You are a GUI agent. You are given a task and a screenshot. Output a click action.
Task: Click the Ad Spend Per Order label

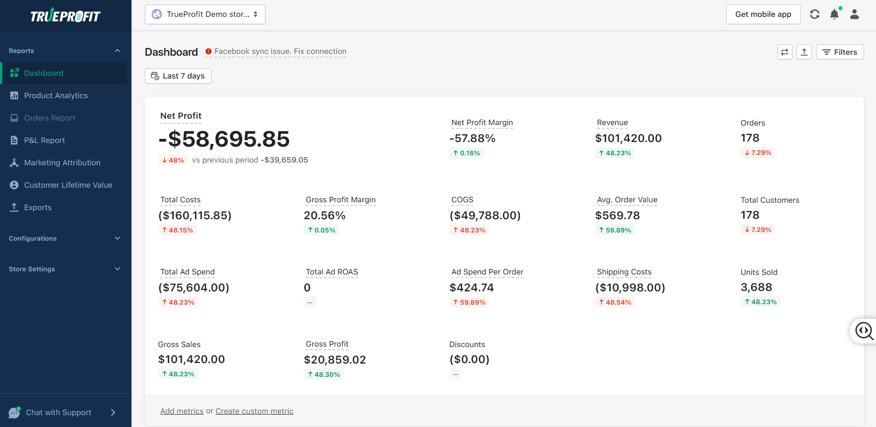click(487, 272)
